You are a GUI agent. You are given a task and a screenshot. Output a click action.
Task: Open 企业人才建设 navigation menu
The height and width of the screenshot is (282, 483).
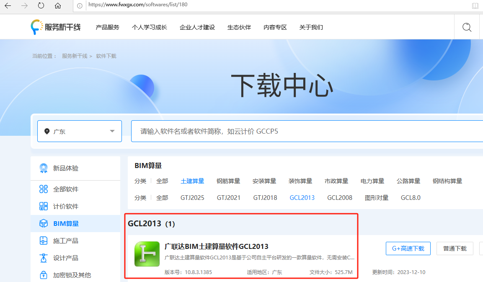[x=197, y=27]
